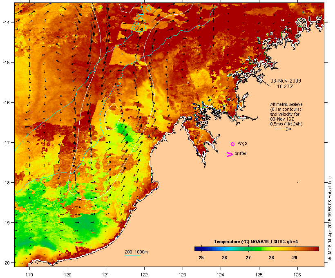This screenshot has width=335, height=278.
Task: Click the 'and velocity for' legend line
Action: point(285,114)
